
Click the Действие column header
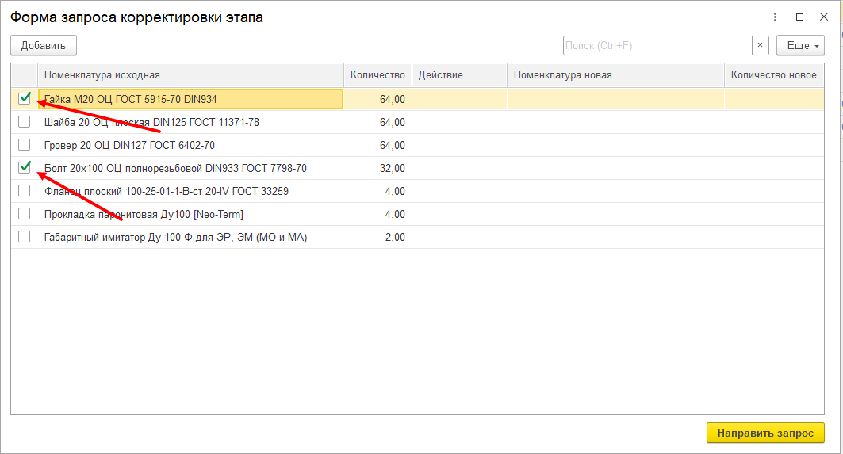(x=460, y=75)
